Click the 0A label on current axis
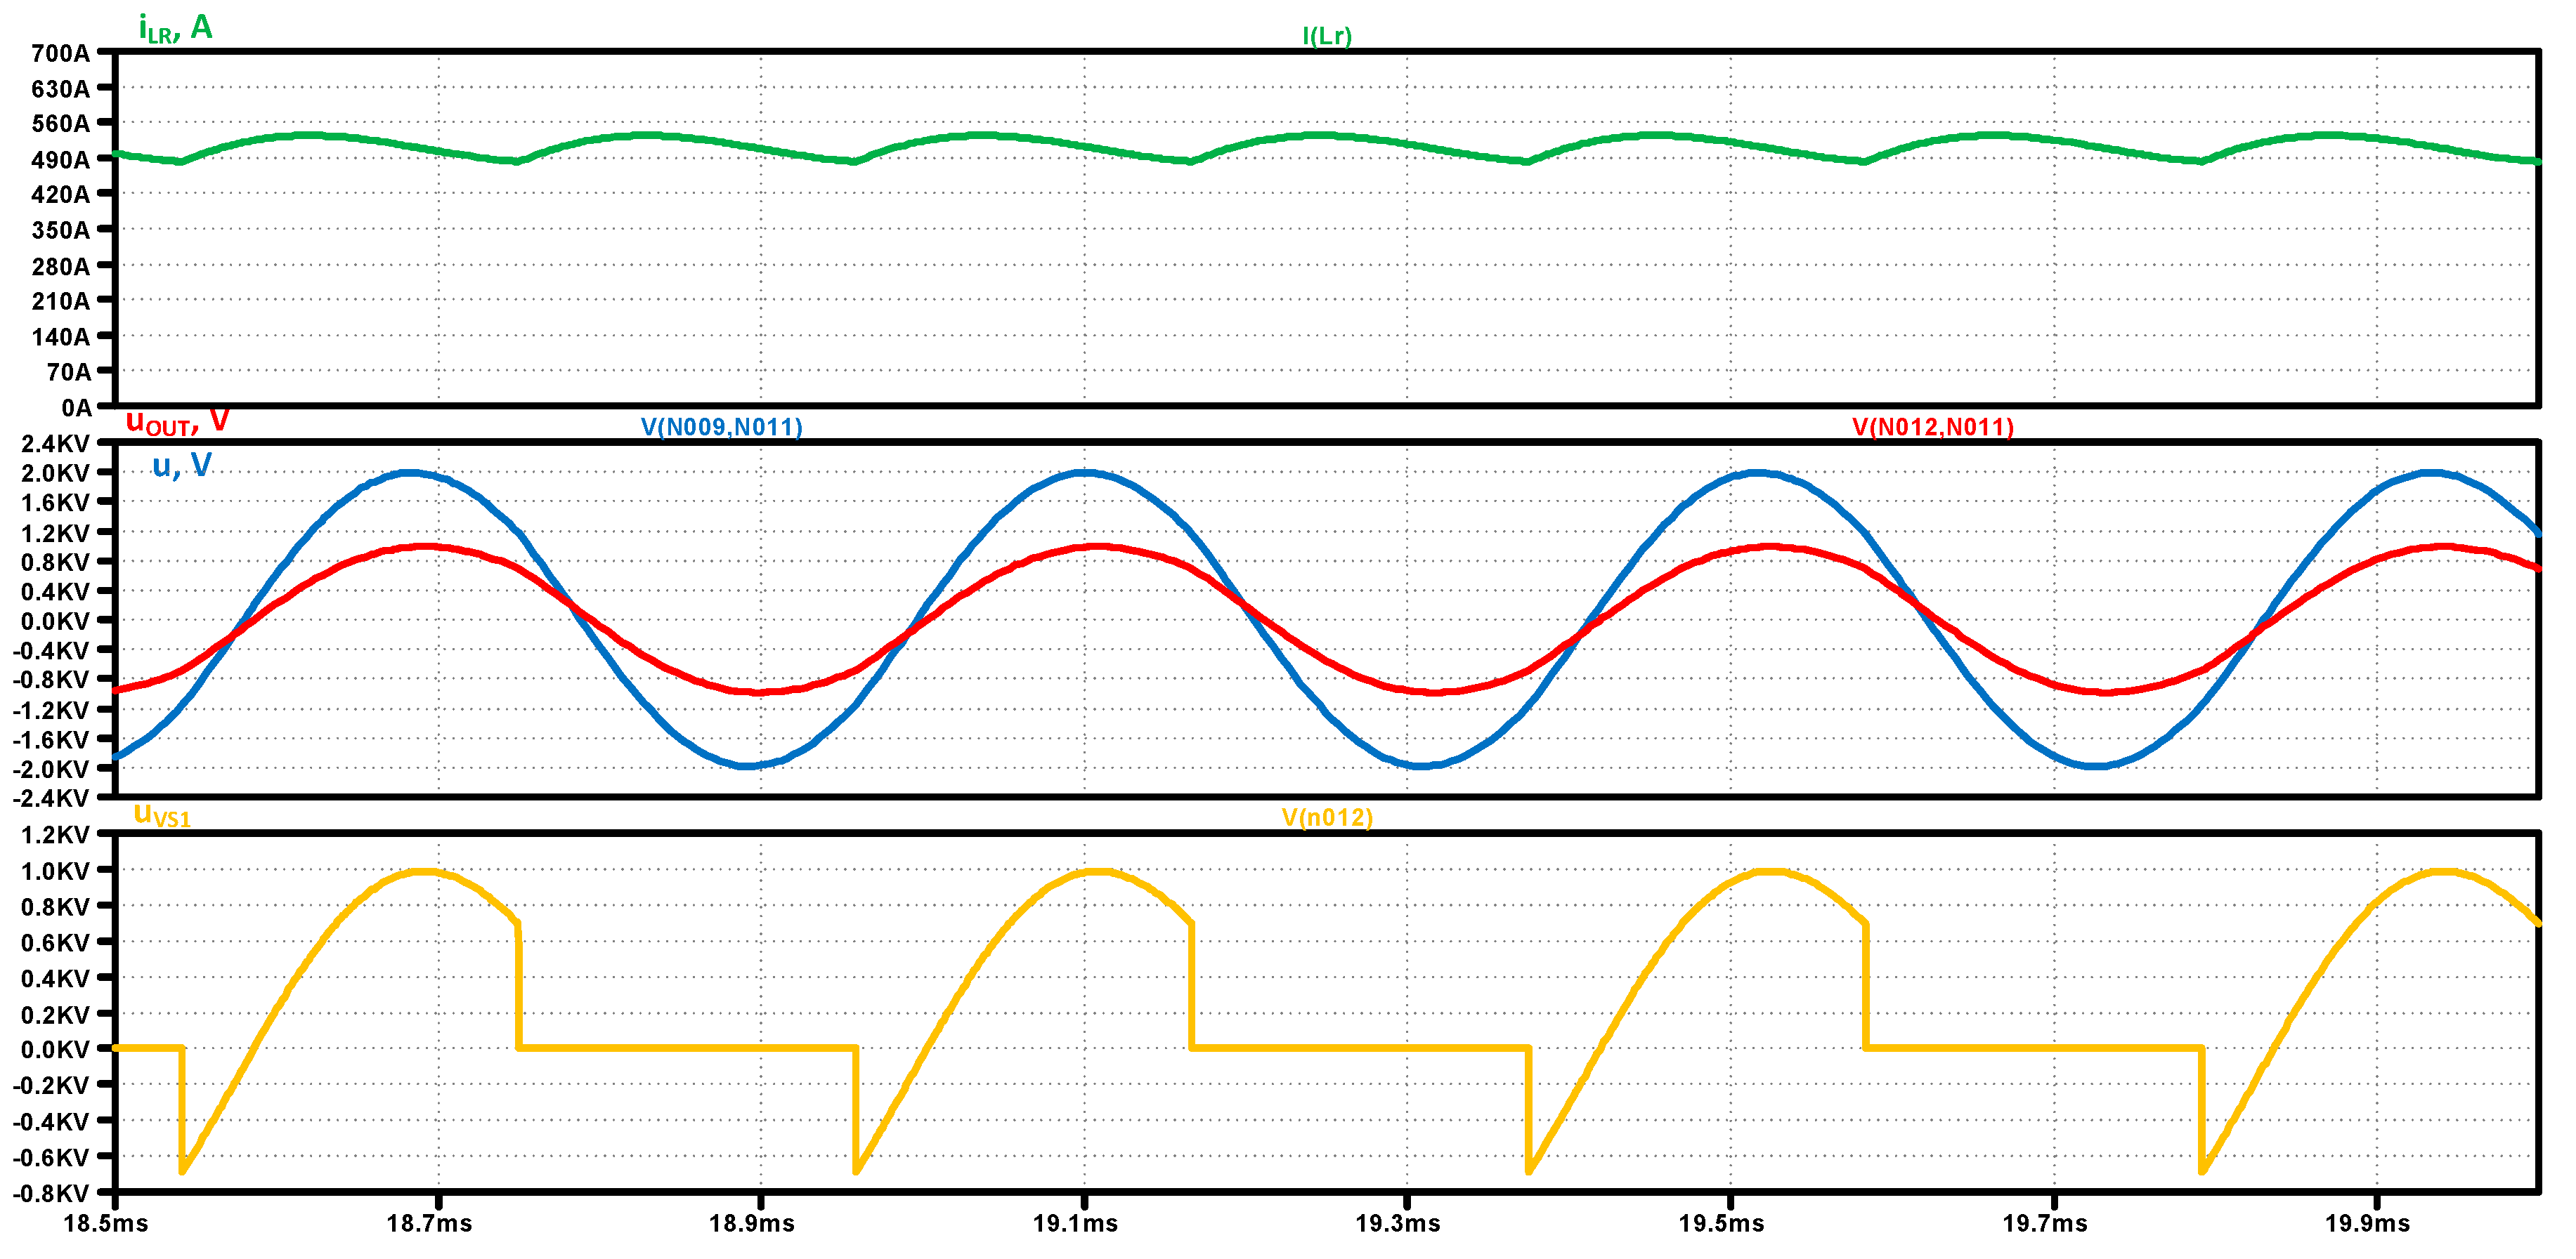This screenshot has height=1259, width=2576. (x=76, y=407)
